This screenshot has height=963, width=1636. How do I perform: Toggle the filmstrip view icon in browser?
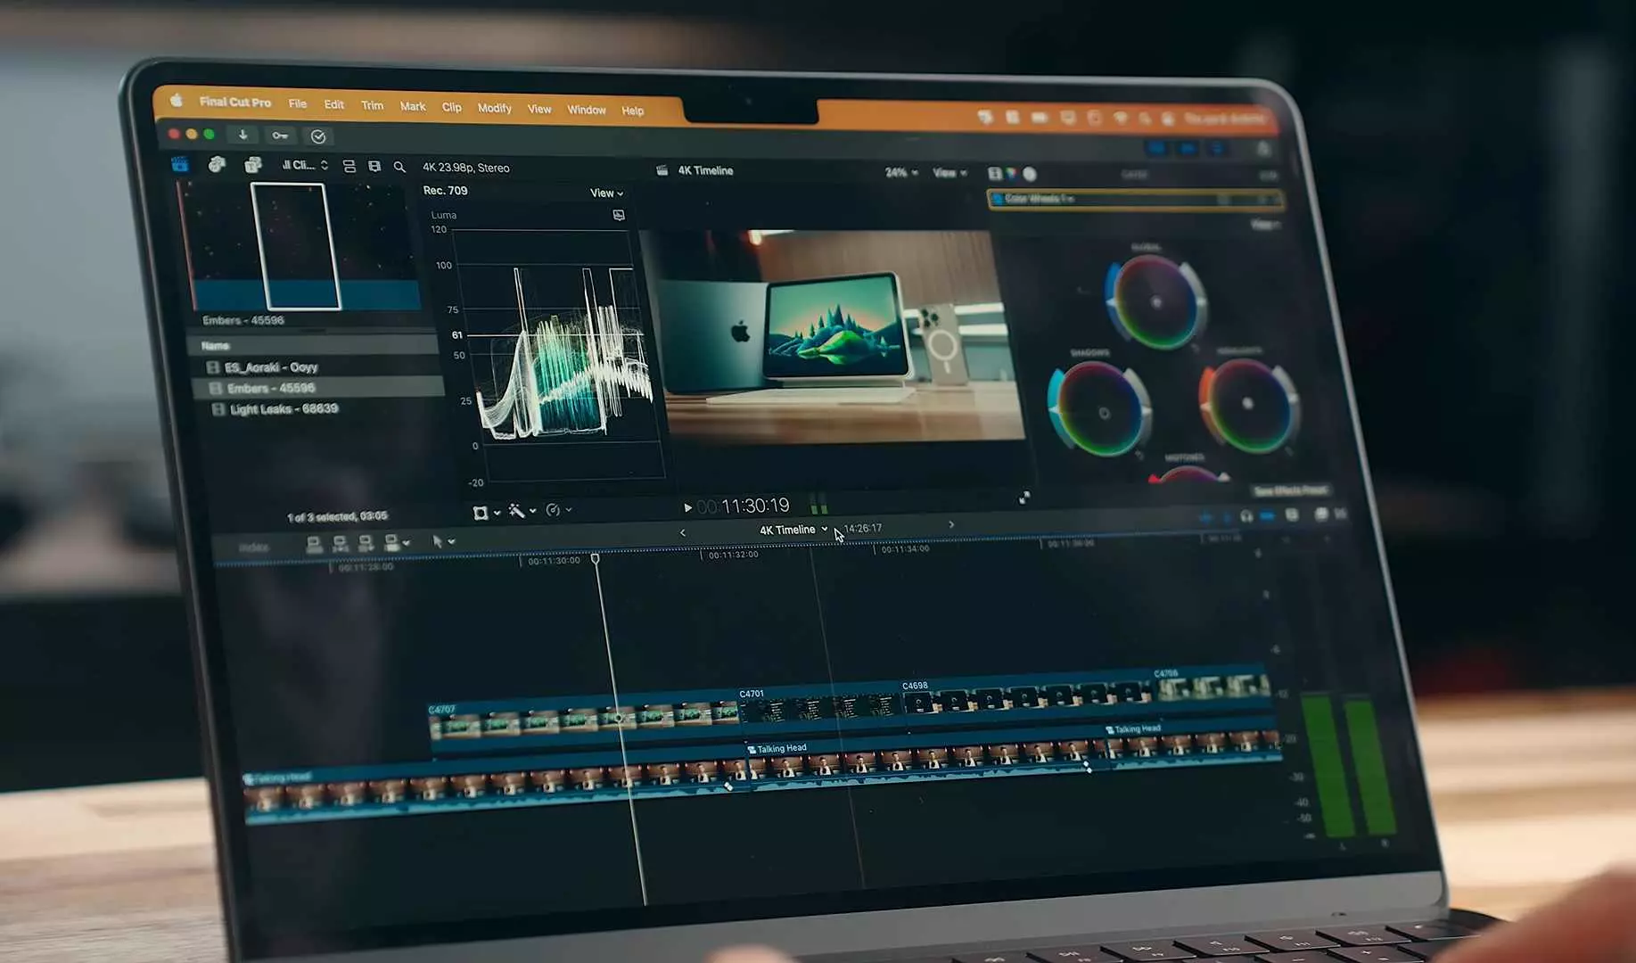pyautogui.click(x=374, y=167)
